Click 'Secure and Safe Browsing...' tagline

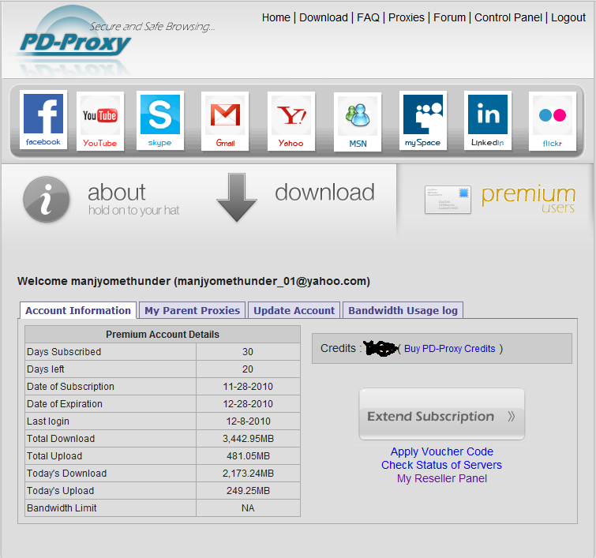152,26
